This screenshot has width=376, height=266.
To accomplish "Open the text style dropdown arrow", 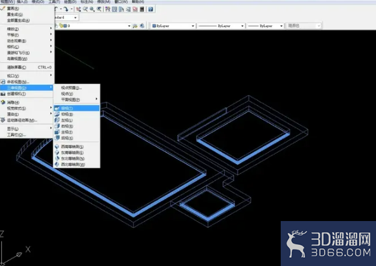I will click(76, 18).
